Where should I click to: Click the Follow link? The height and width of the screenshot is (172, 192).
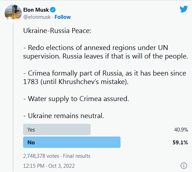point(63,17)
